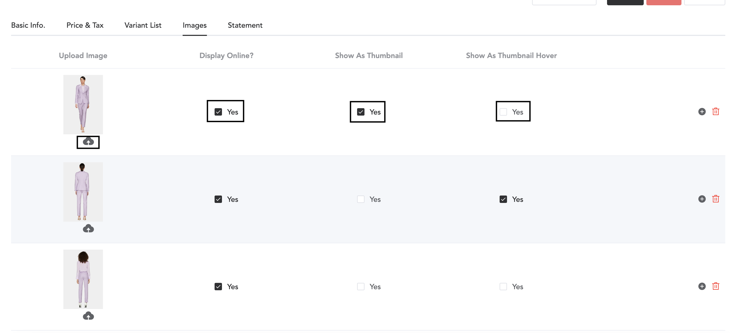Click upload cloud icon under back-view ponytail image

point(88,229)
